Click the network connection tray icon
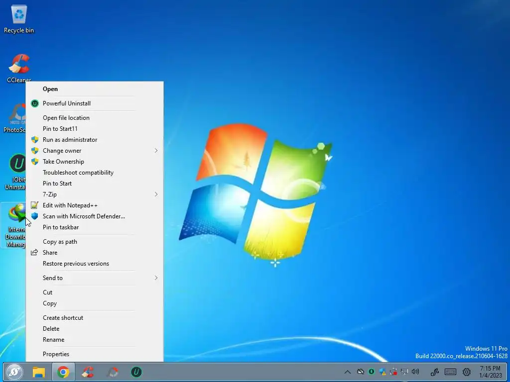This screenshot has width=510, height=382. tap(404, 372)
